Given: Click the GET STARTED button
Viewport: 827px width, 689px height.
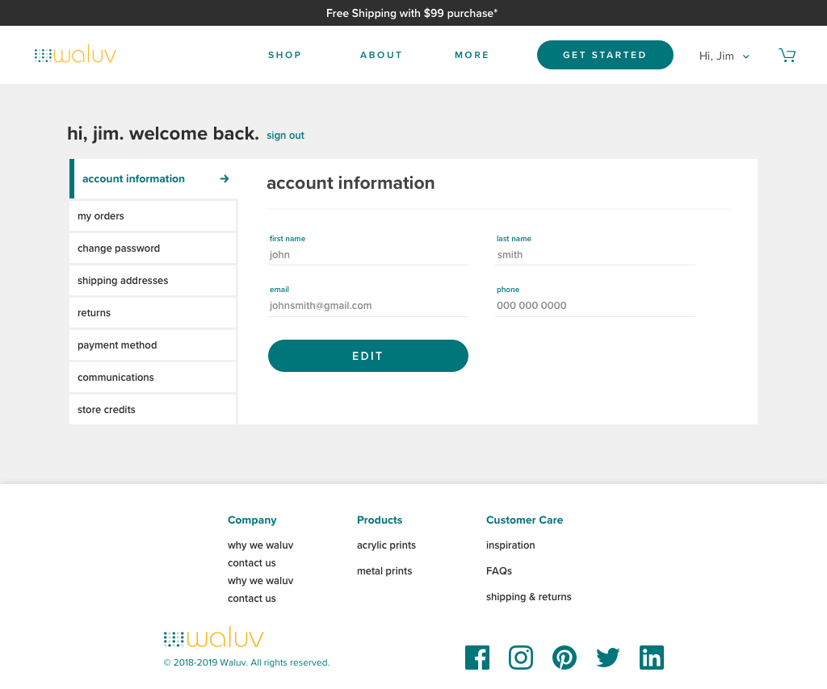Looking at the screenshot, I should [x=605, y=55].
